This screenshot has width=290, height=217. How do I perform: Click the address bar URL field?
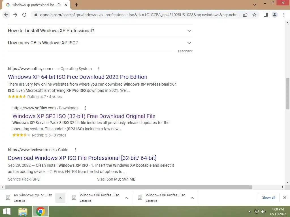click(x=140, y=15)
